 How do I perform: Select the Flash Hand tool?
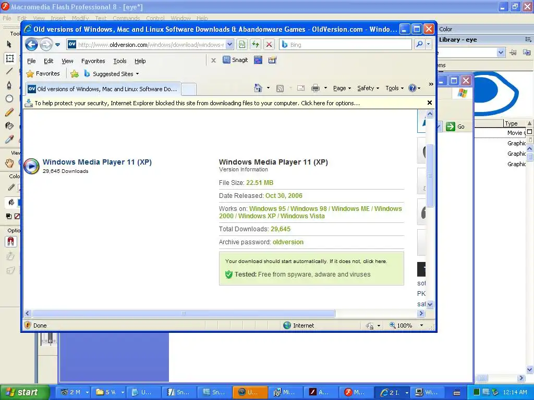(9, 163)
